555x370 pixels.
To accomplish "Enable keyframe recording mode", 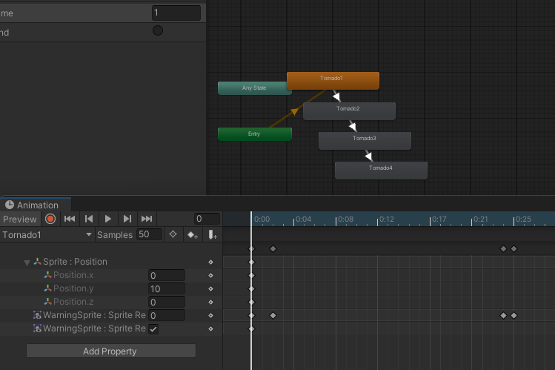I will [50, 219].
